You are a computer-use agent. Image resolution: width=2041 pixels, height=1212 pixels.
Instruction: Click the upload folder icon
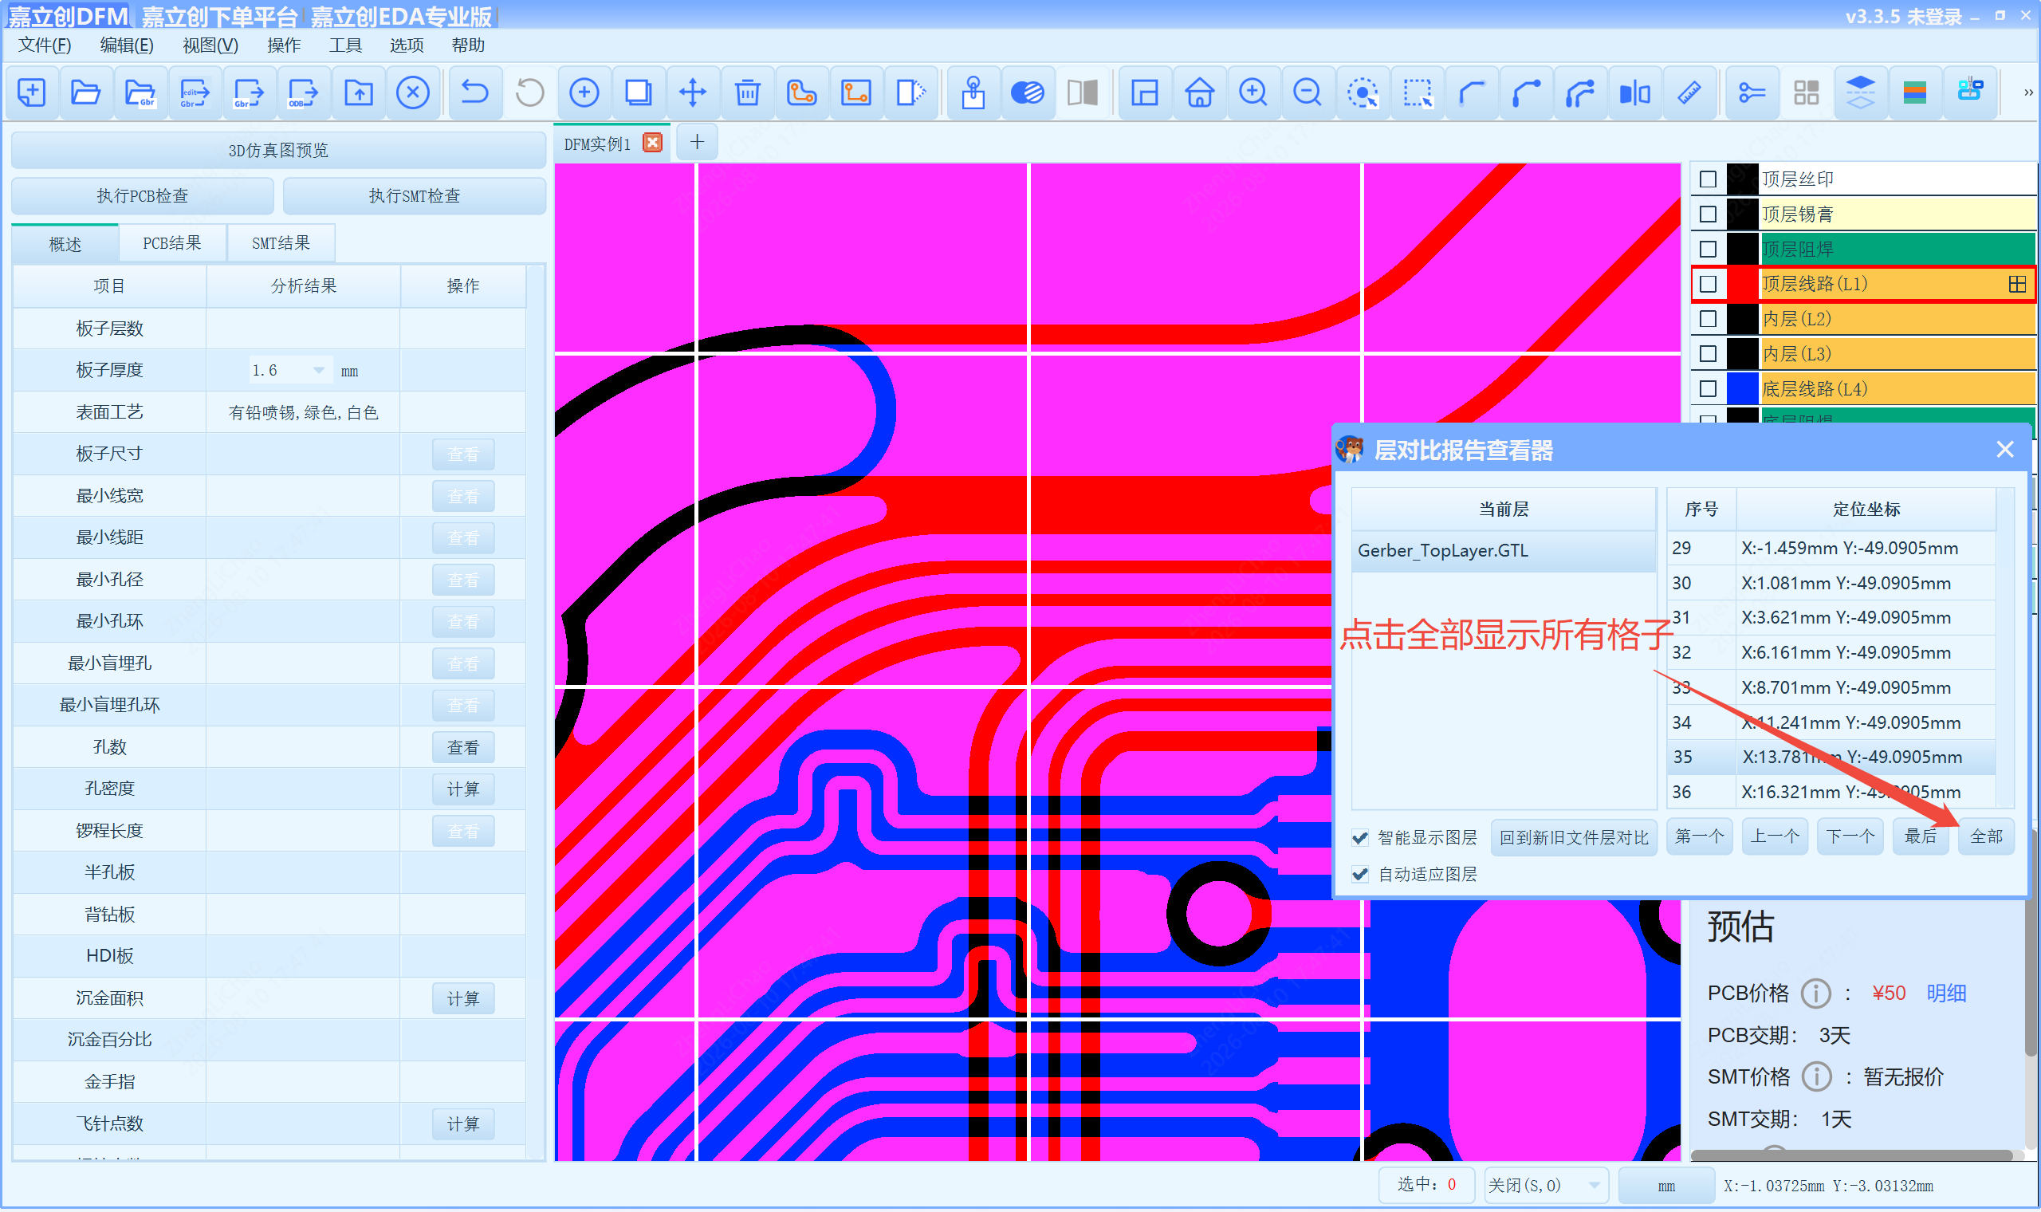point(359,92)
